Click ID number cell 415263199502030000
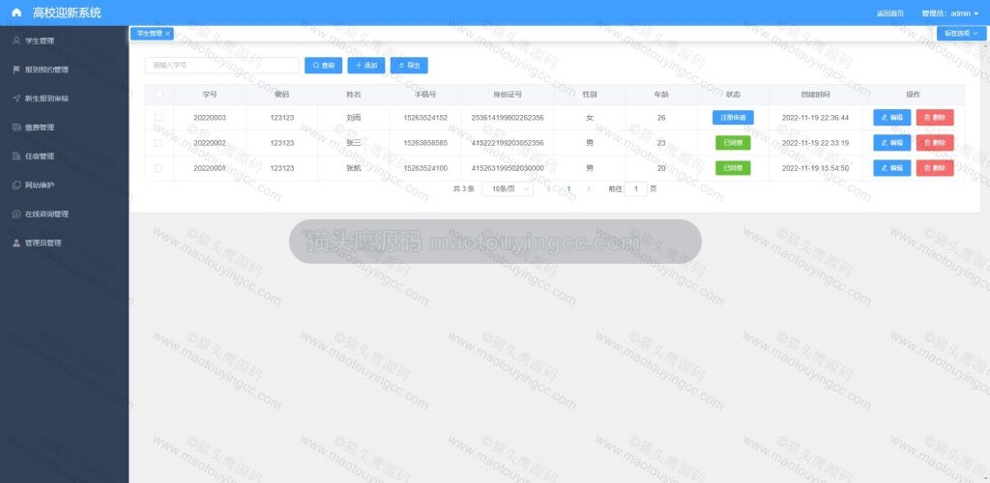 (508, 168)
